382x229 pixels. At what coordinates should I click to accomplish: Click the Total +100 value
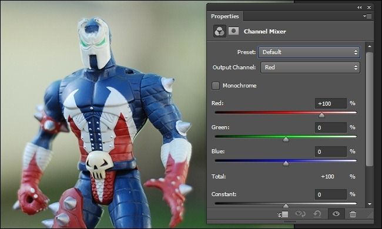327,176
